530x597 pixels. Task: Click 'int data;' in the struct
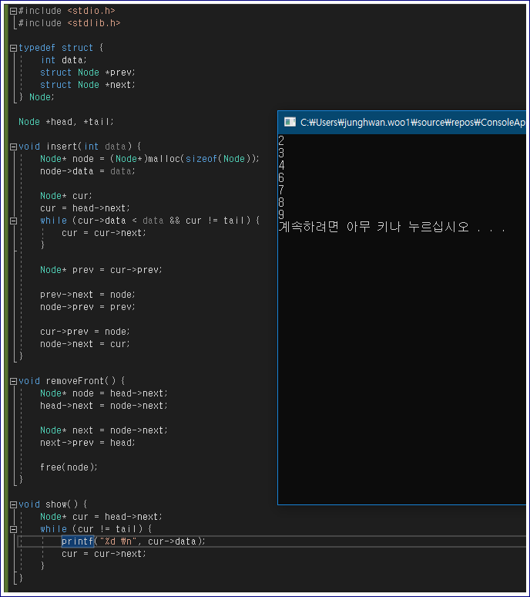coord(63,60)
